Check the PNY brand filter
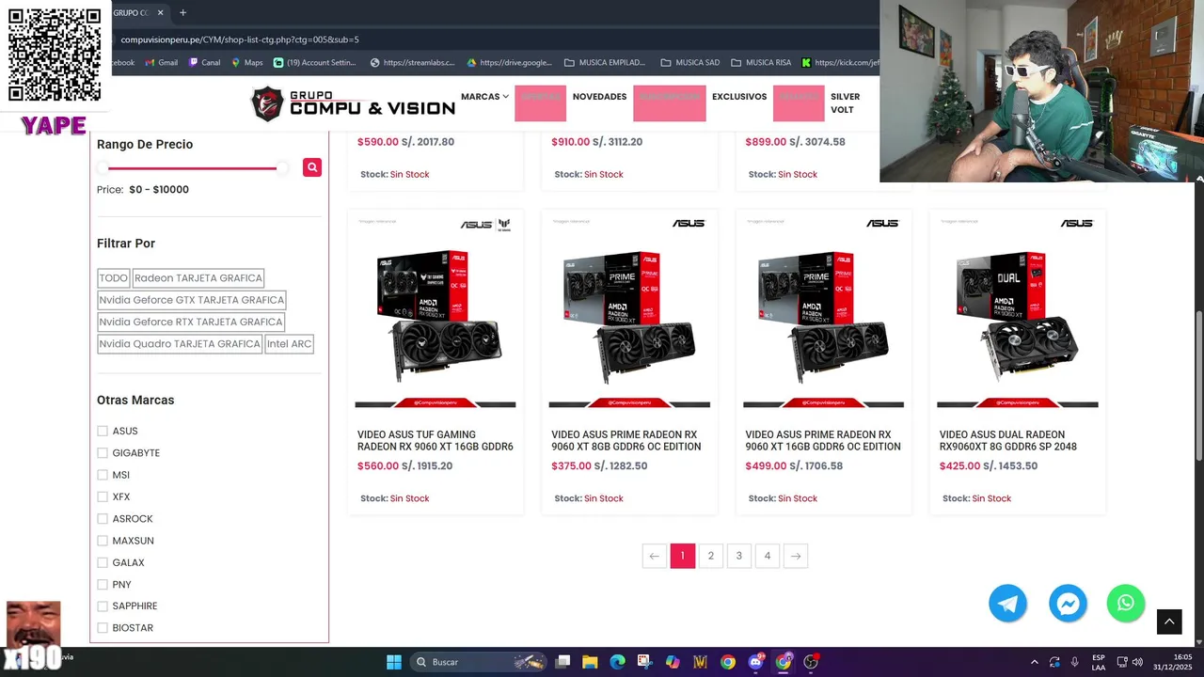 (103, 585)
